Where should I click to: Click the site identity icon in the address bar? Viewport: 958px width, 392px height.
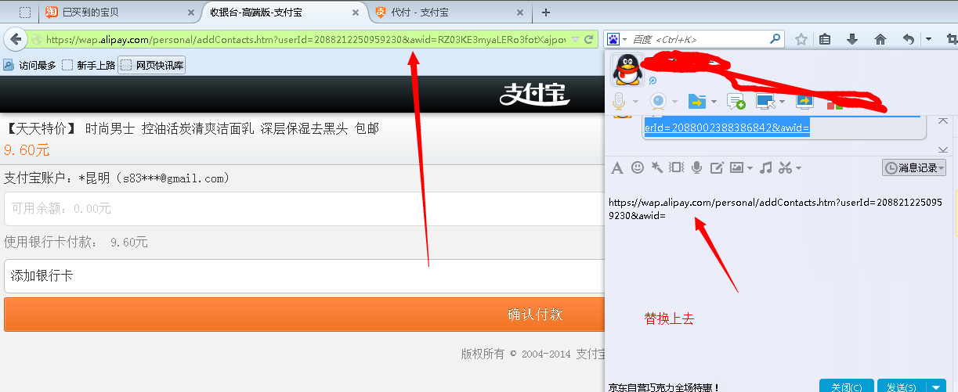[x=36, y=39]
